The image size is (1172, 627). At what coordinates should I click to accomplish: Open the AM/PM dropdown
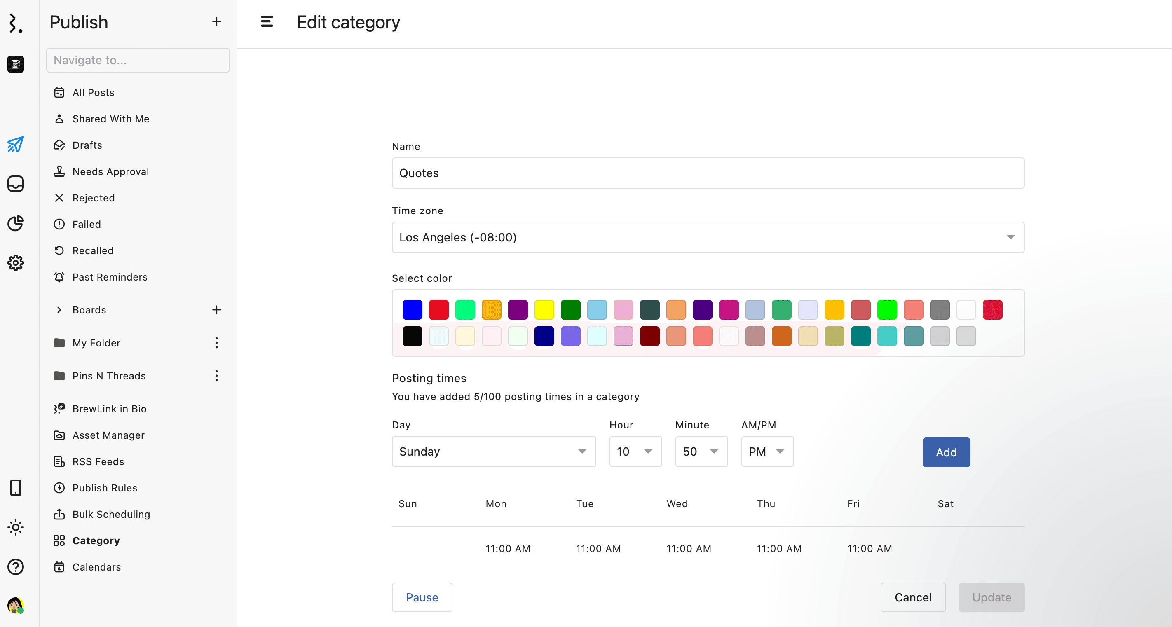766,452
